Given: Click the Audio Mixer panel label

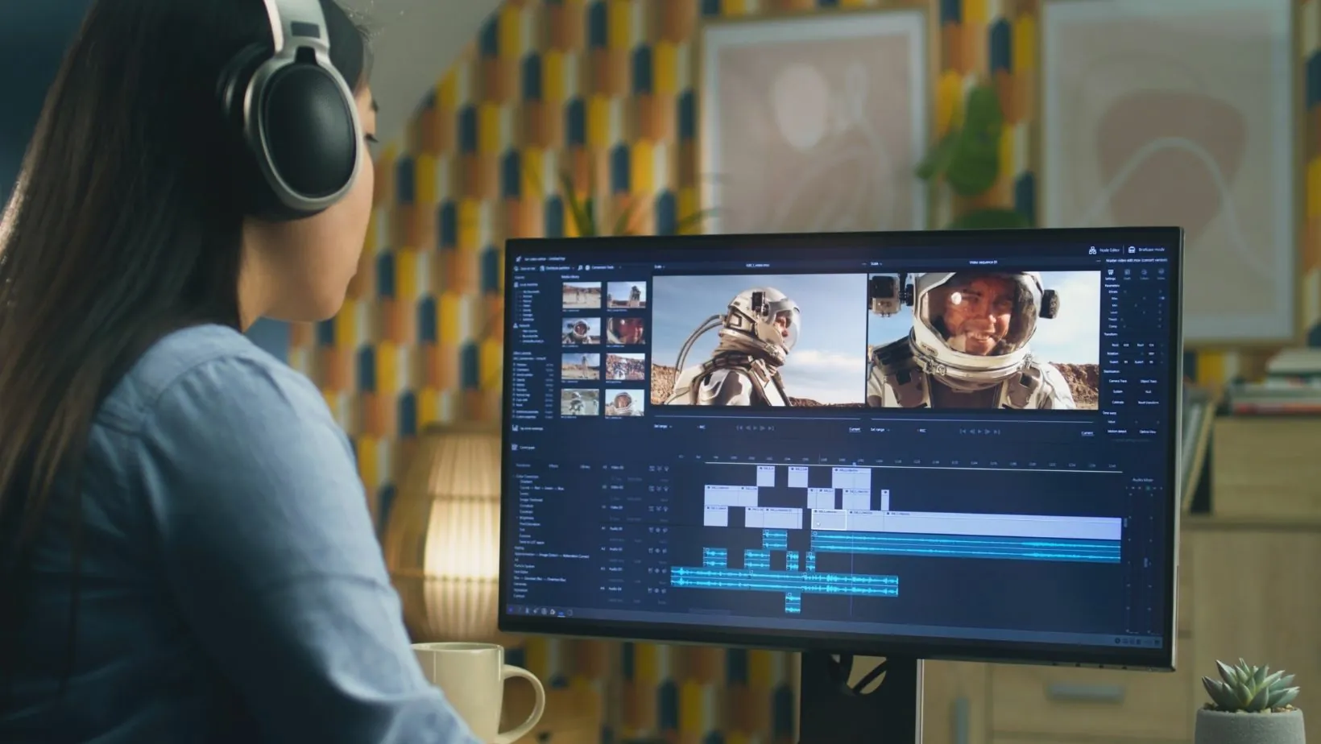Looking at the screenshot, I should [x=1142, y=480].
